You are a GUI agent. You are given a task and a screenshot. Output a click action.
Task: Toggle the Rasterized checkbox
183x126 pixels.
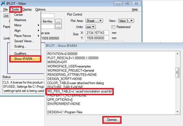click(113, 27)
